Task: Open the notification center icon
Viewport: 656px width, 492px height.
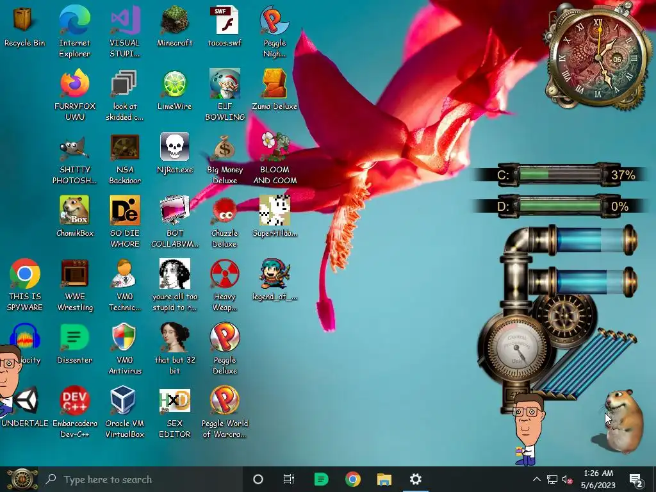Action: click(x=636, y=480)
